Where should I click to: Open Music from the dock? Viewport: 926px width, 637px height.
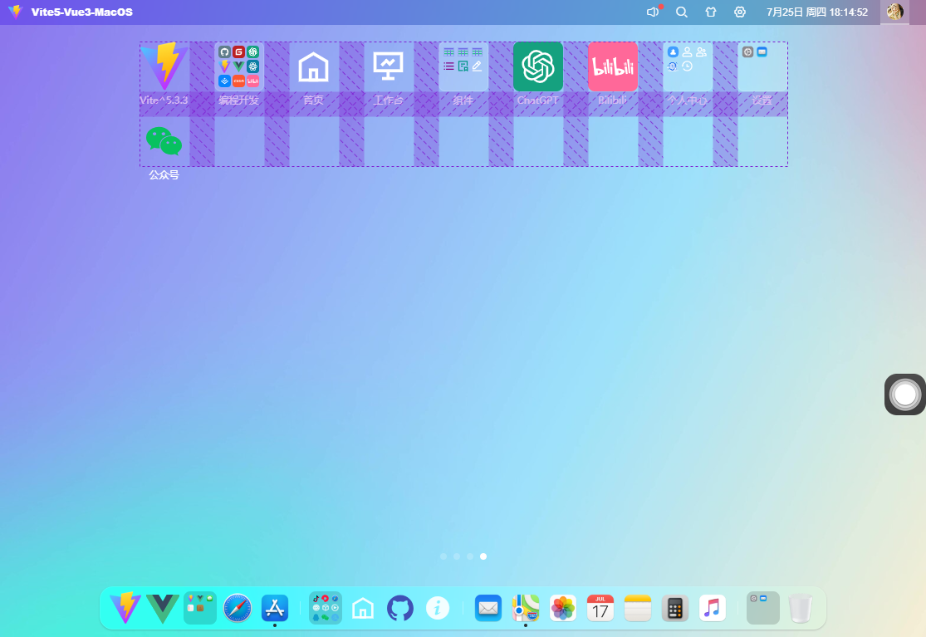(x=713, y=608)
